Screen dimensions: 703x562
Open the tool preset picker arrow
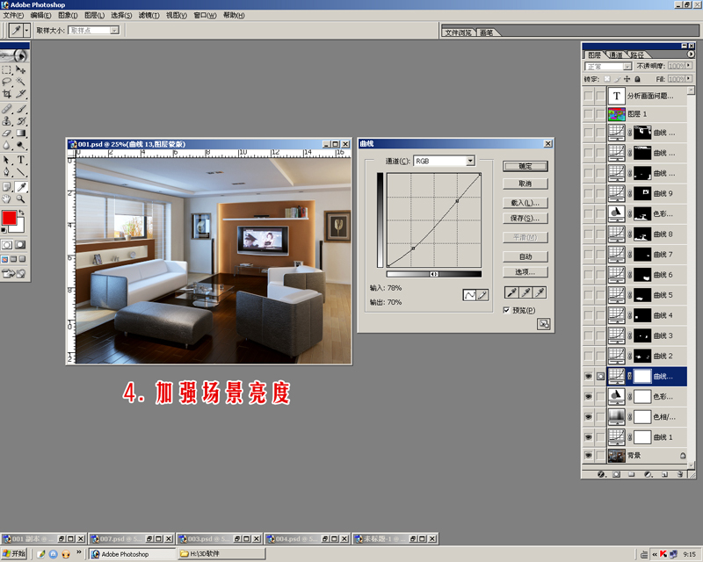pos(26,31)
